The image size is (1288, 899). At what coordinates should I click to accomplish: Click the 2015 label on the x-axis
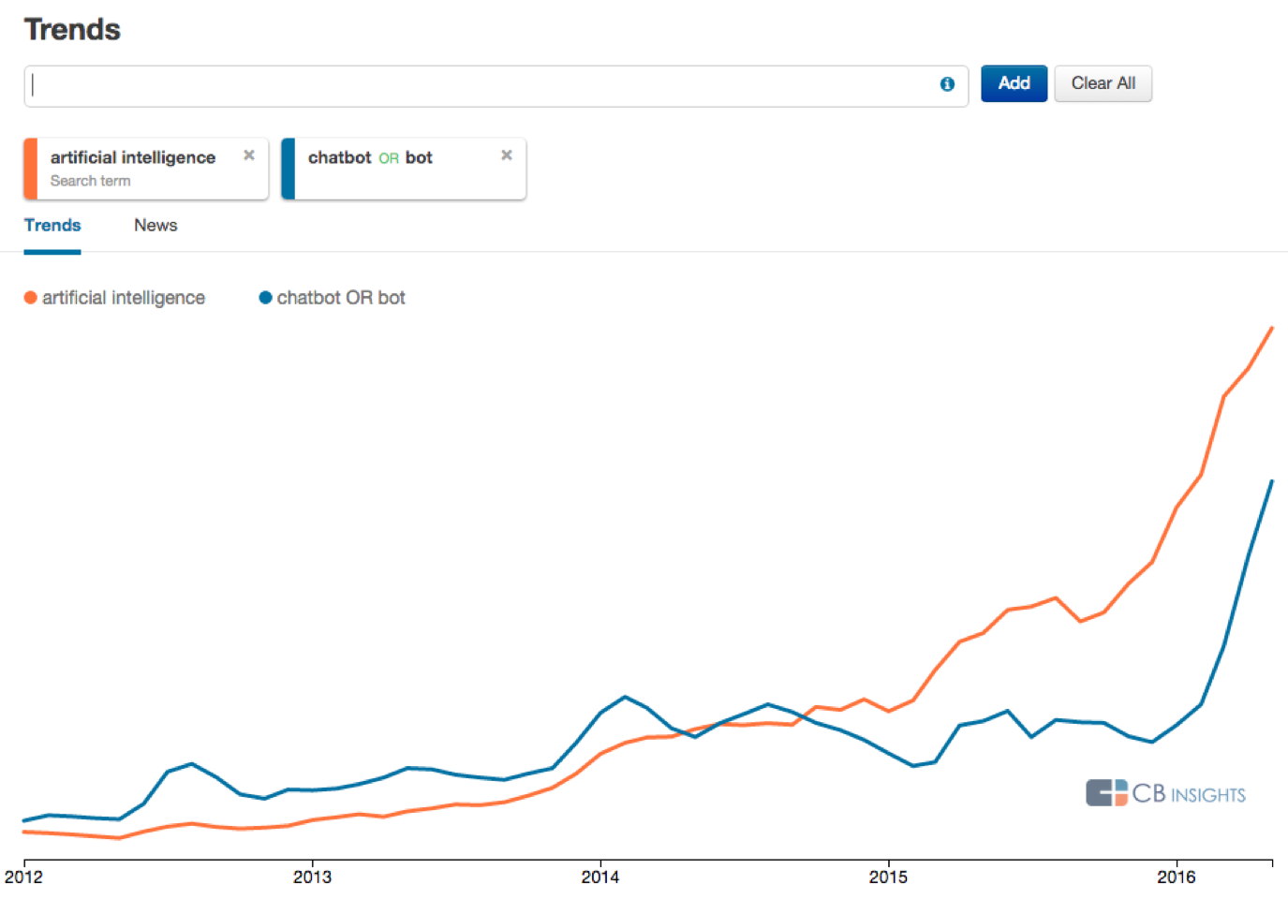coord(888,877)
